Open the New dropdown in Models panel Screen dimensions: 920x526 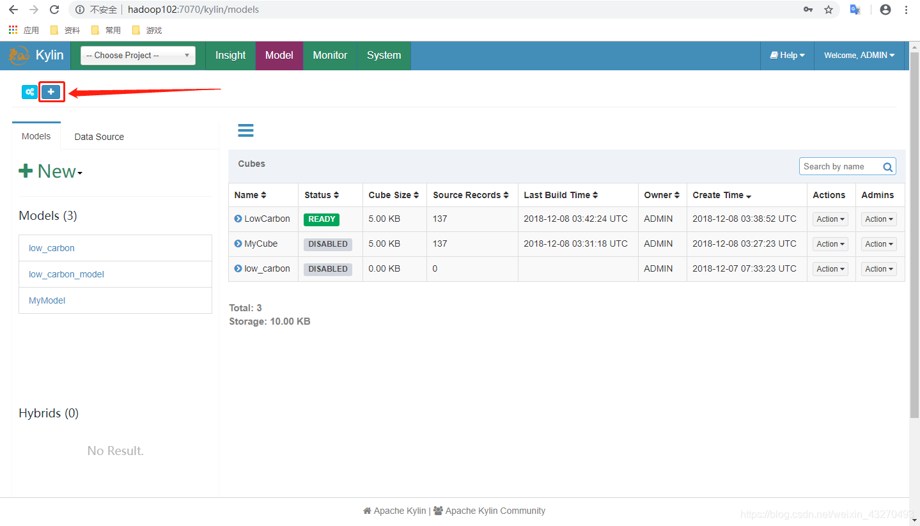click(51, 171)
